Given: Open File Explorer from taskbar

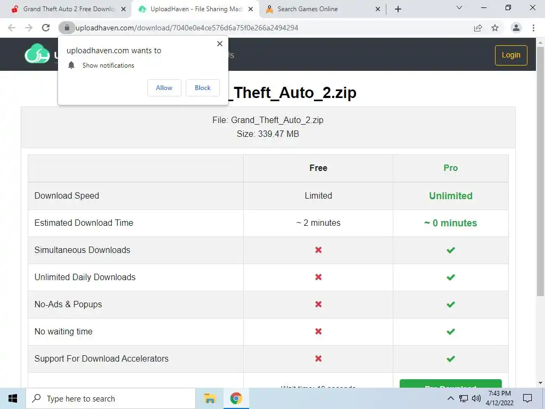Looking at the screenshot, I should point(210,398).
